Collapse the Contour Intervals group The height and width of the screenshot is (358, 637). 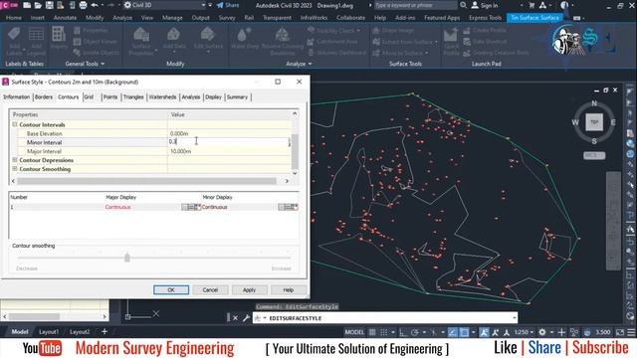coord(15,124)
